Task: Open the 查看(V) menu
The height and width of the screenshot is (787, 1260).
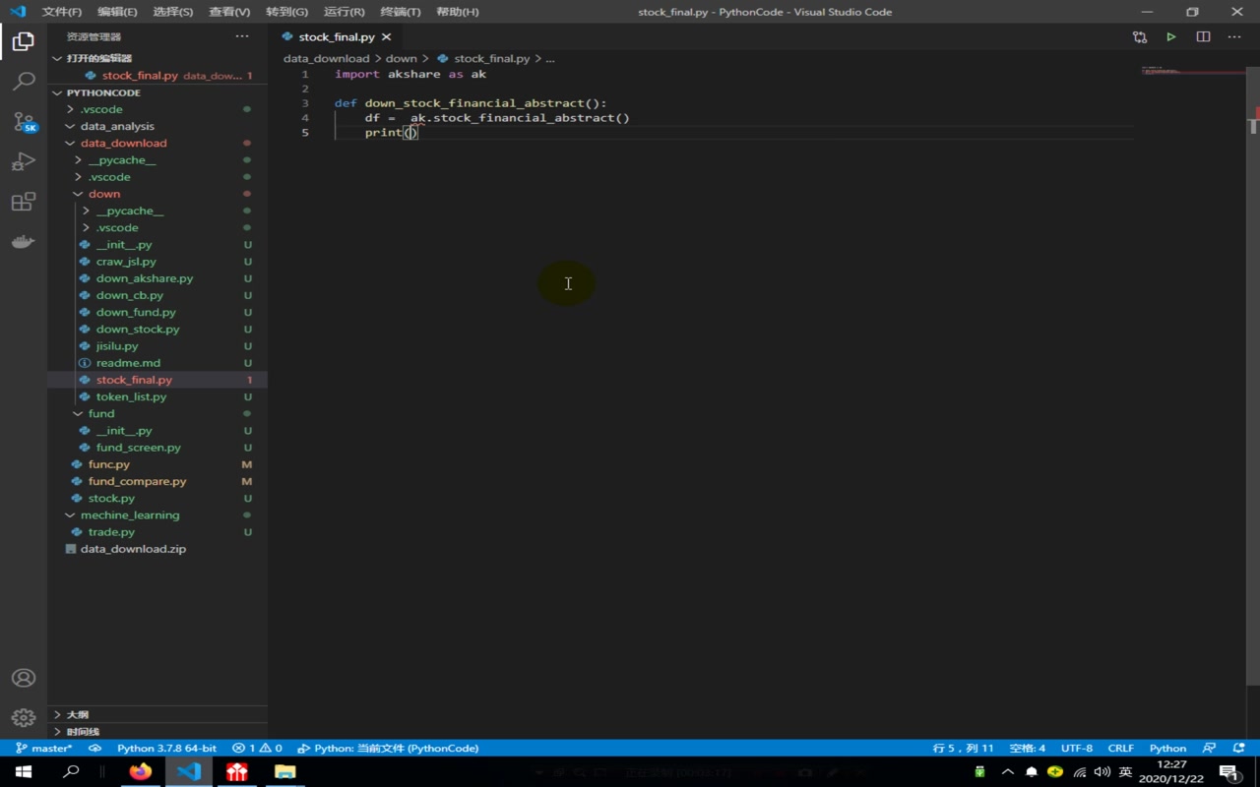Action: [x=229, y=12]
